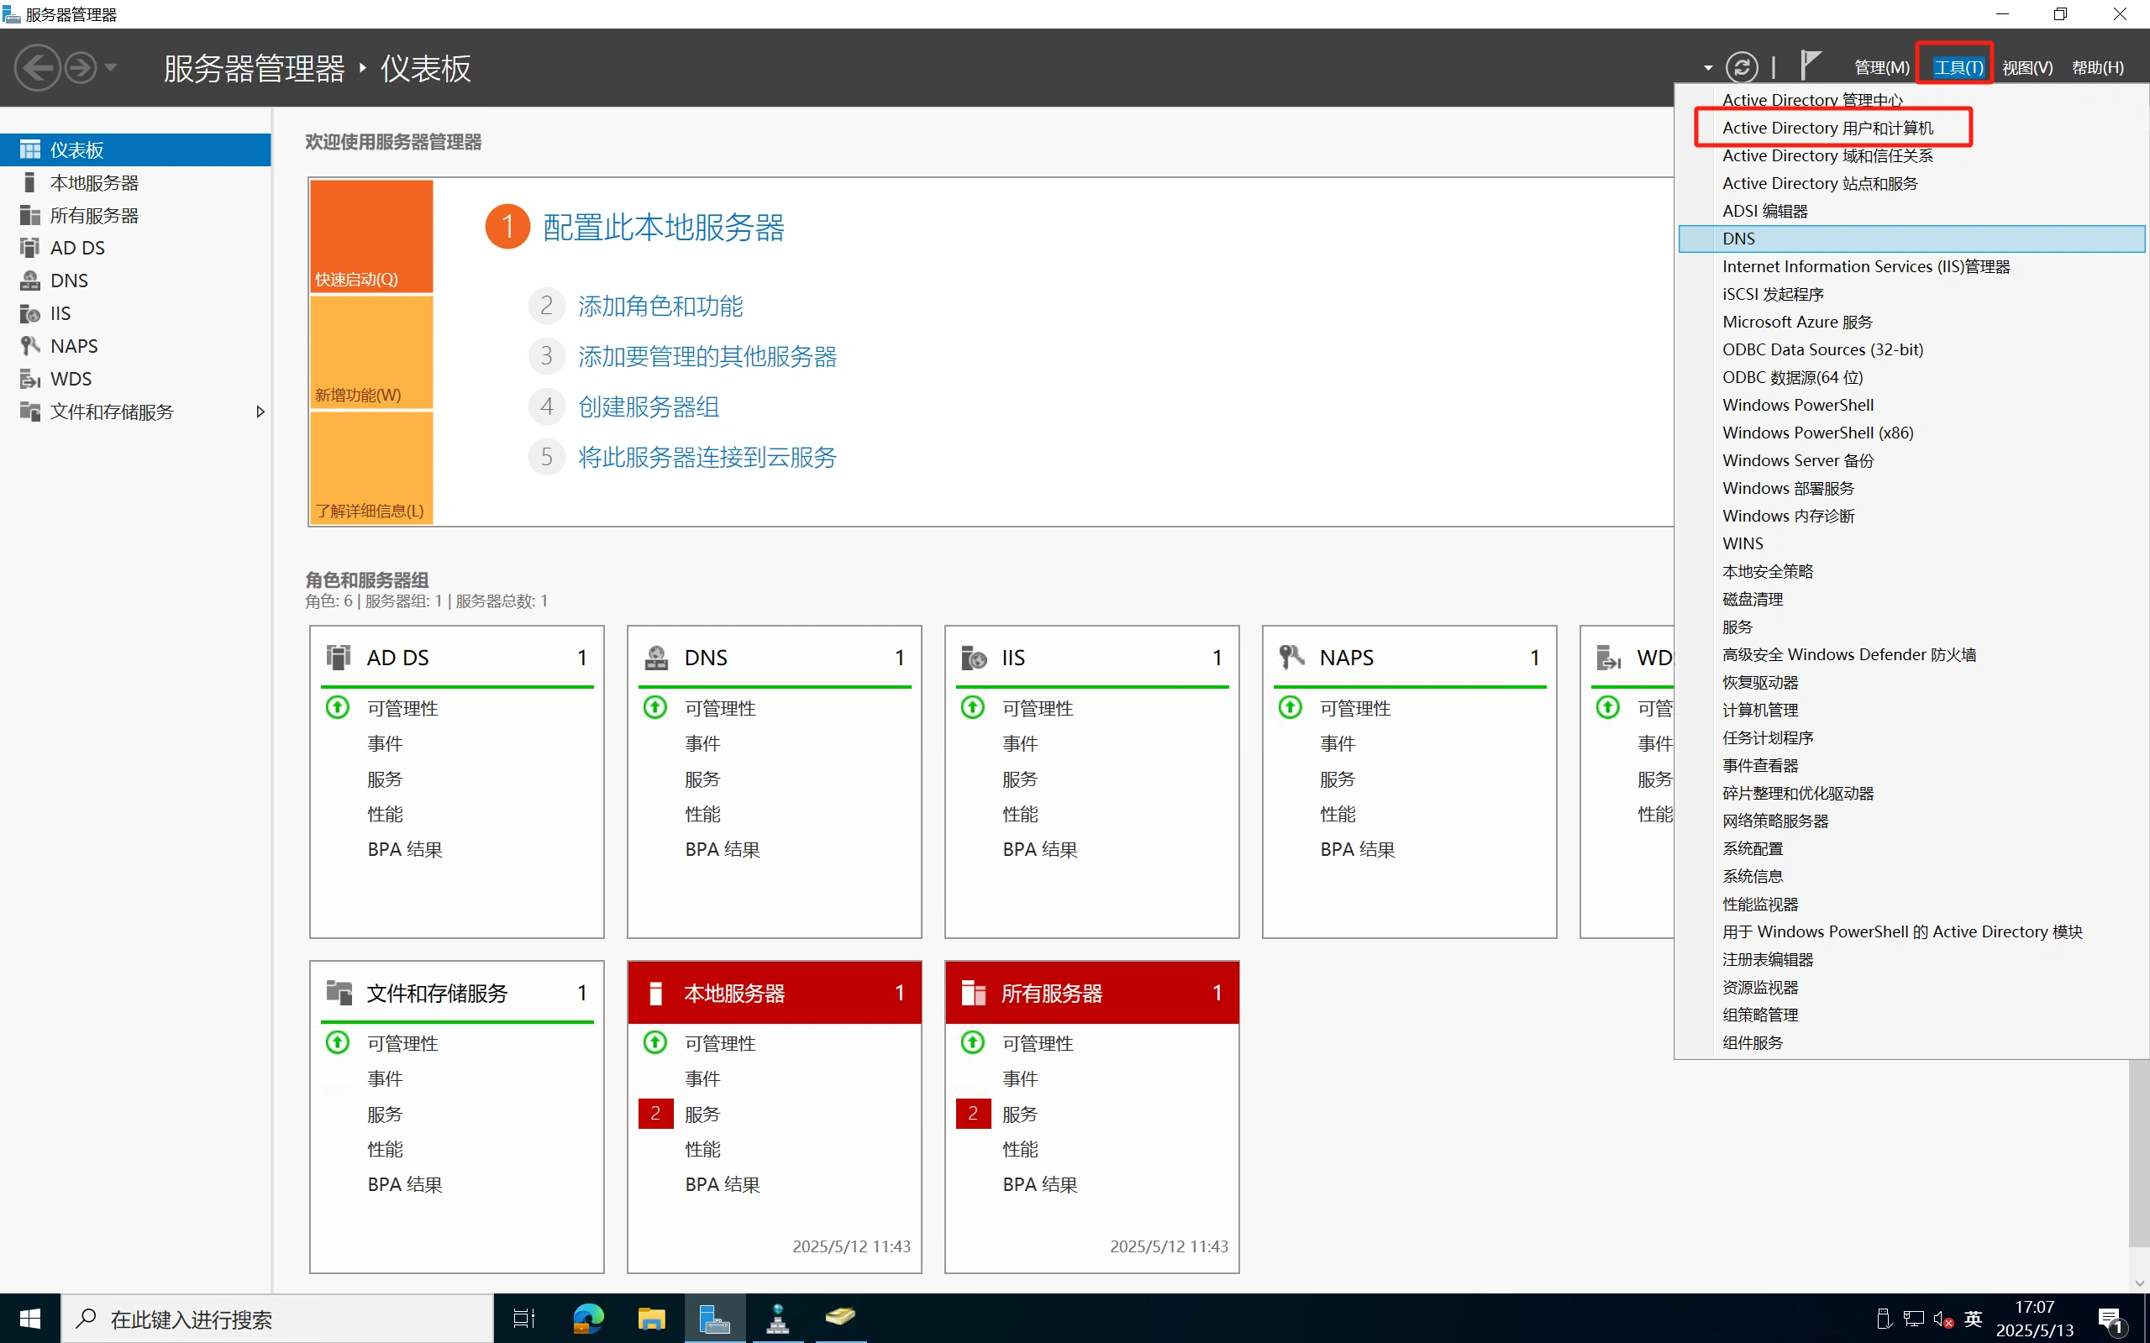2150x1343 pixels.
Task: Open the action center notification icon
Action: click(2112, 1320)
